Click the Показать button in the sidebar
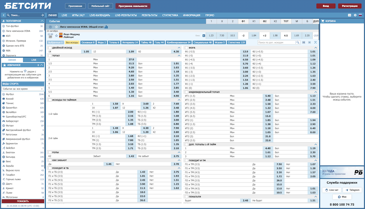365x209 pixels. [23, 201]
